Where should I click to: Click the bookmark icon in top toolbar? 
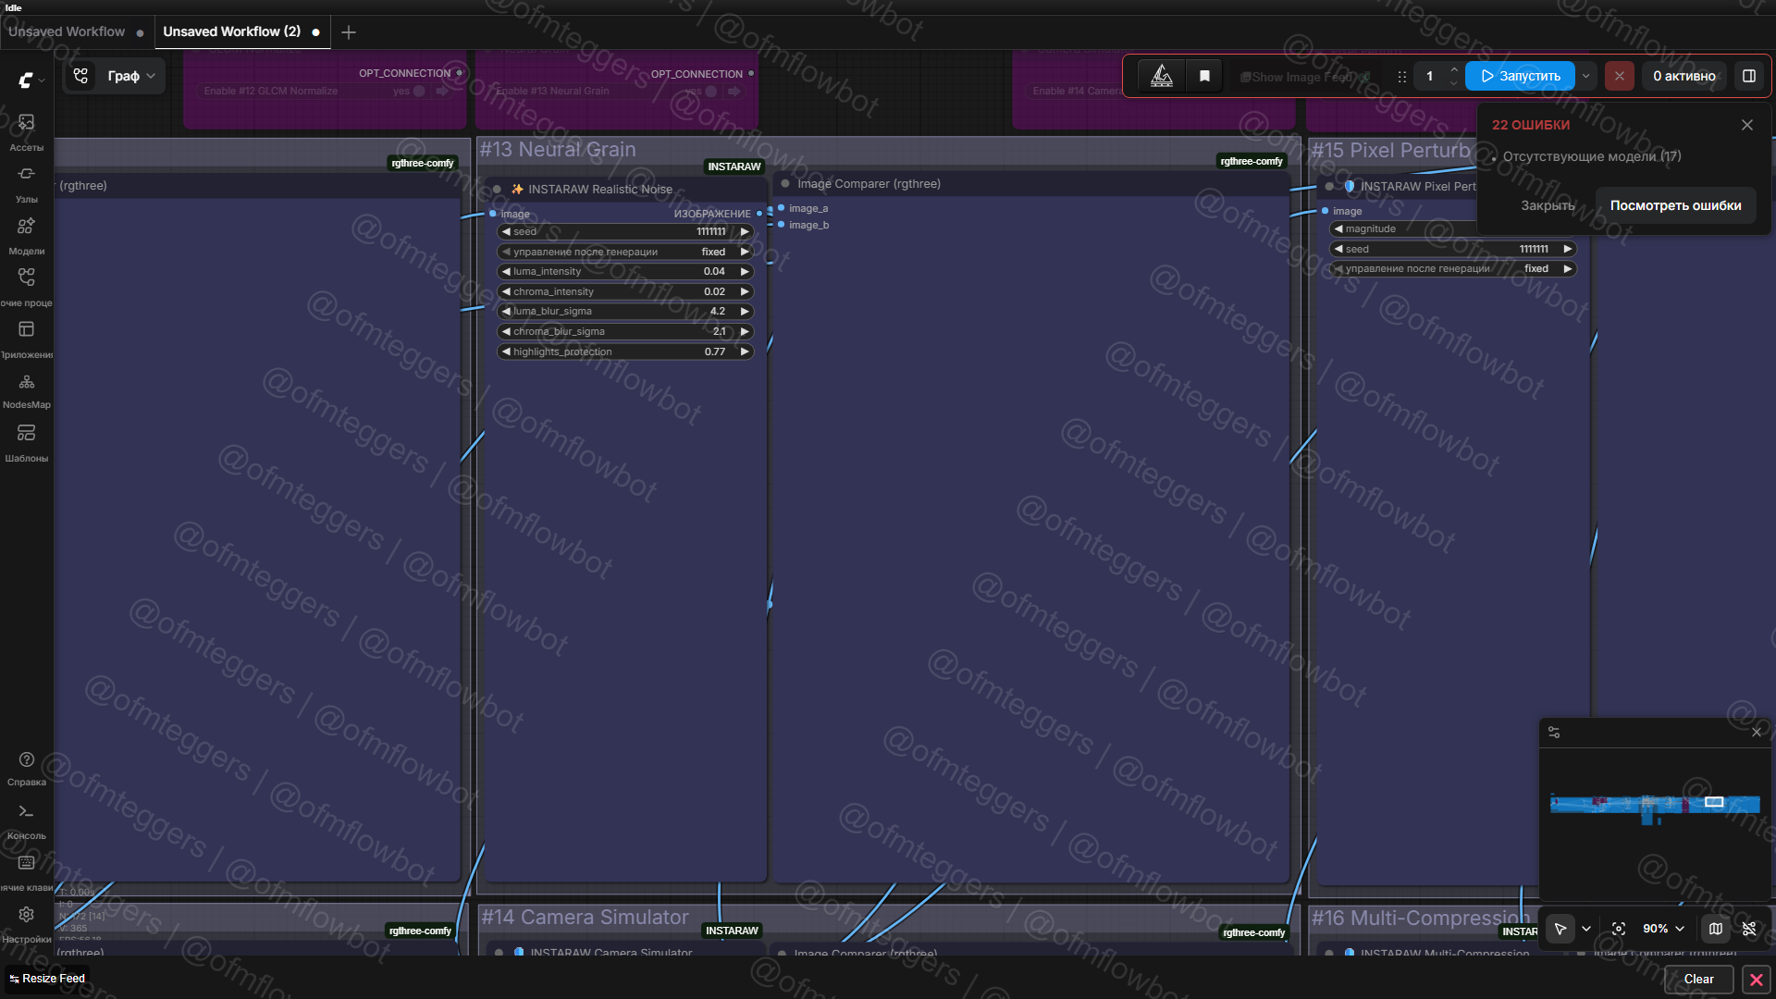(x=1204, y=76)
